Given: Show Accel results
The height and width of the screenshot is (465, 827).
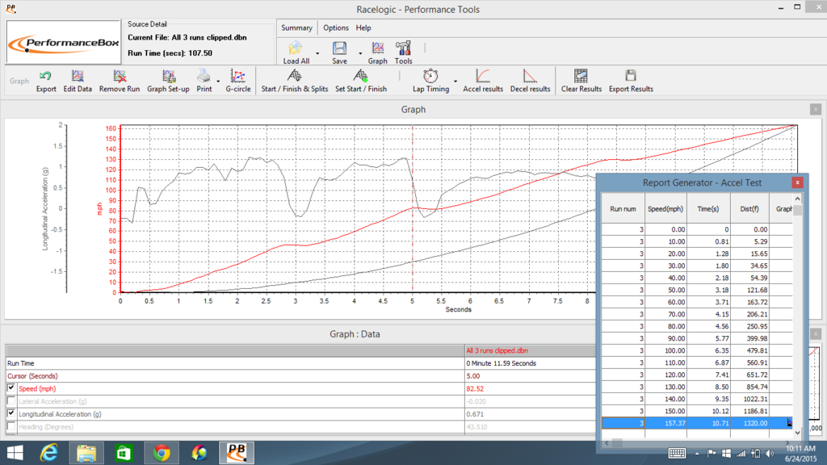Looking at the screenshot, I should click(x=483, y=82).
